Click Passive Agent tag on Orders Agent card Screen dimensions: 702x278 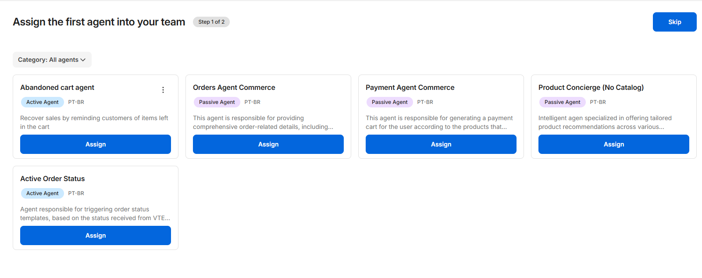[x=217, y=102]
